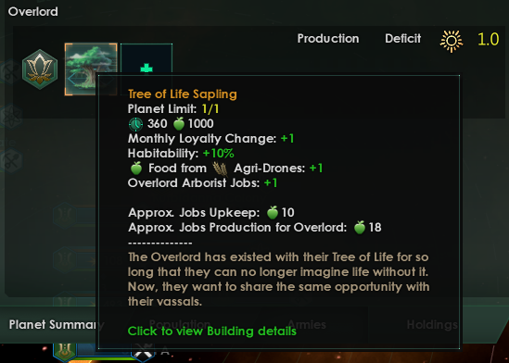Click food icon beside Production for Overlord
The height and width of the screenshot is (363, 509).
[x=360, y=227]
